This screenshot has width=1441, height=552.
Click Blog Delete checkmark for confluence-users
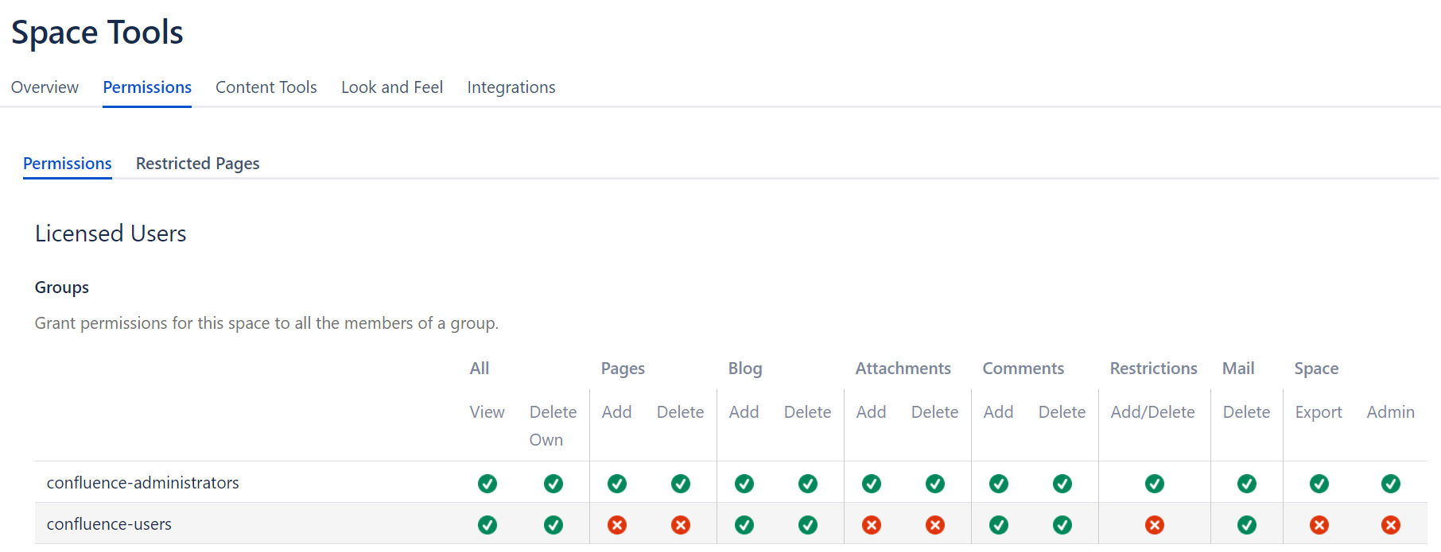(x=808, y=525)
